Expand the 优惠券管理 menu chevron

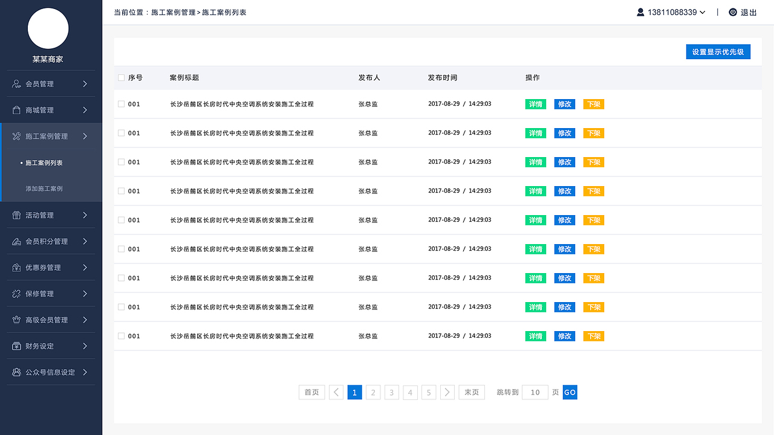tap(85, 268)
